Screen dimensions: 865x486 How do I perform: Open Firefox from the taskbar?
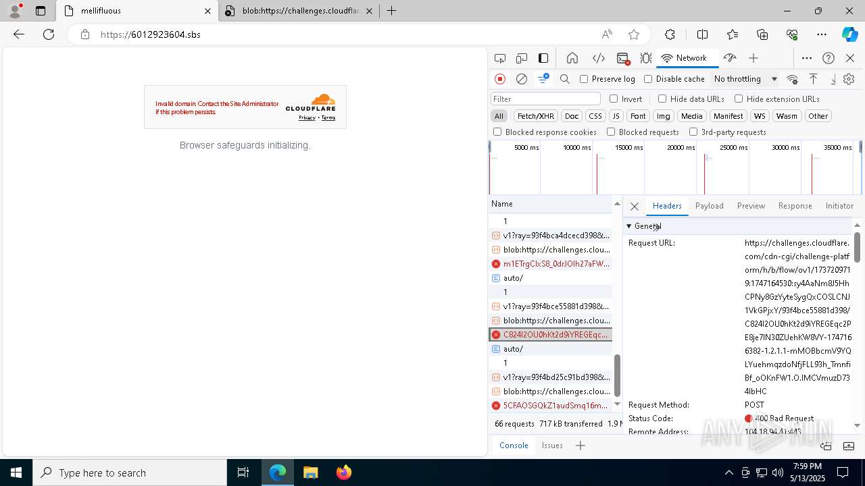coord(343,473)
